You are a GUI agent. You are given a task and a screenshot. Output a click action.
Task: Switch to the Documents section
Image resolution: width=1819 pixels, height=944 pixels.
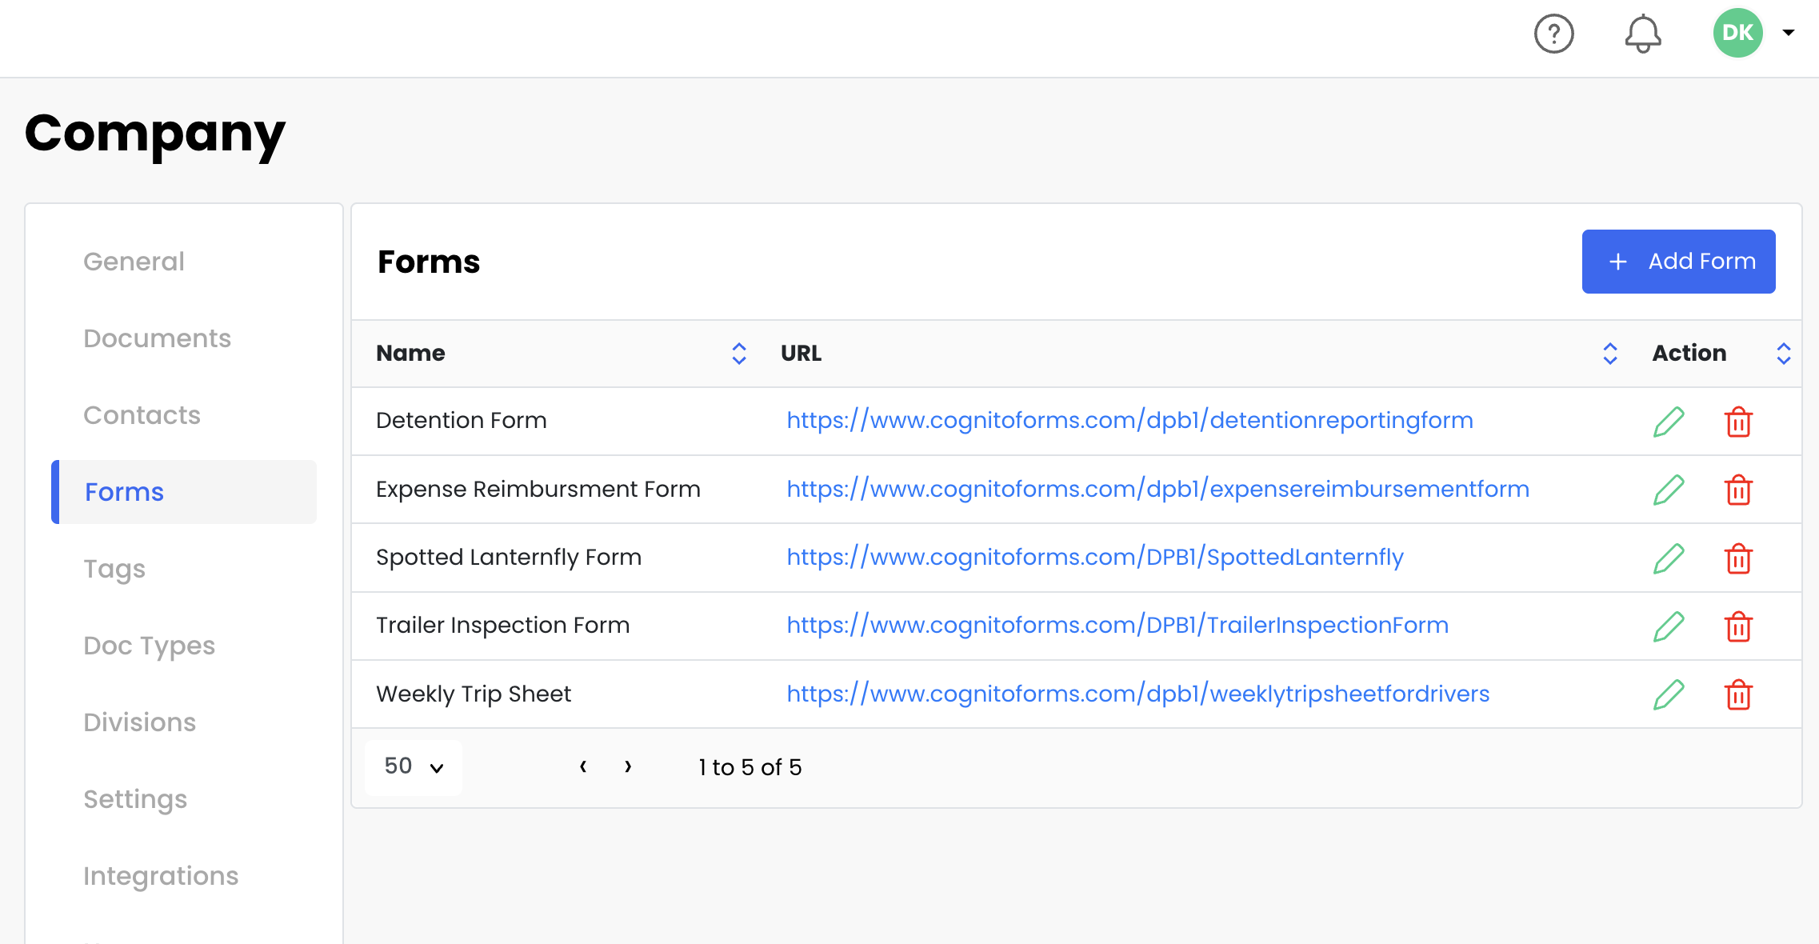[x=157, y=338]
